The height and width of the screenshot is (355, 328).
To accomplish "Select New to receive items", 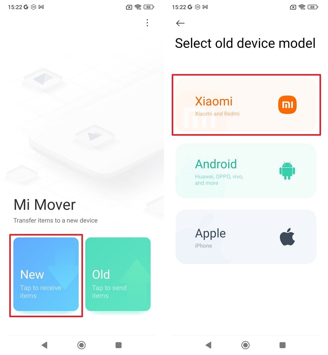I will click(46, 274).
